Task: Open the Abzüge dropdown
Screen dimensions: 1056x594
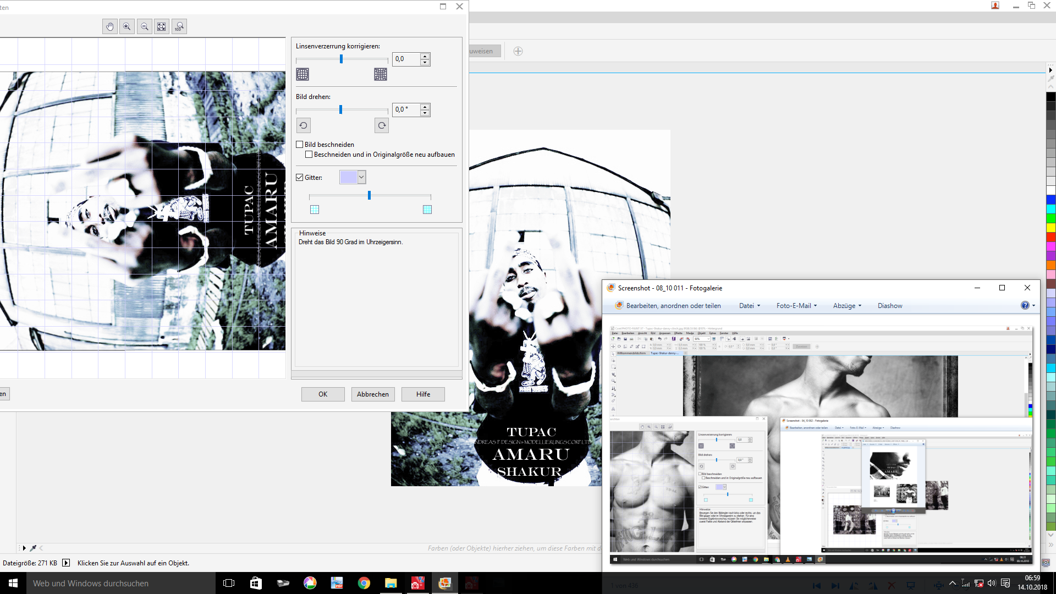Action: pos(847,306)
